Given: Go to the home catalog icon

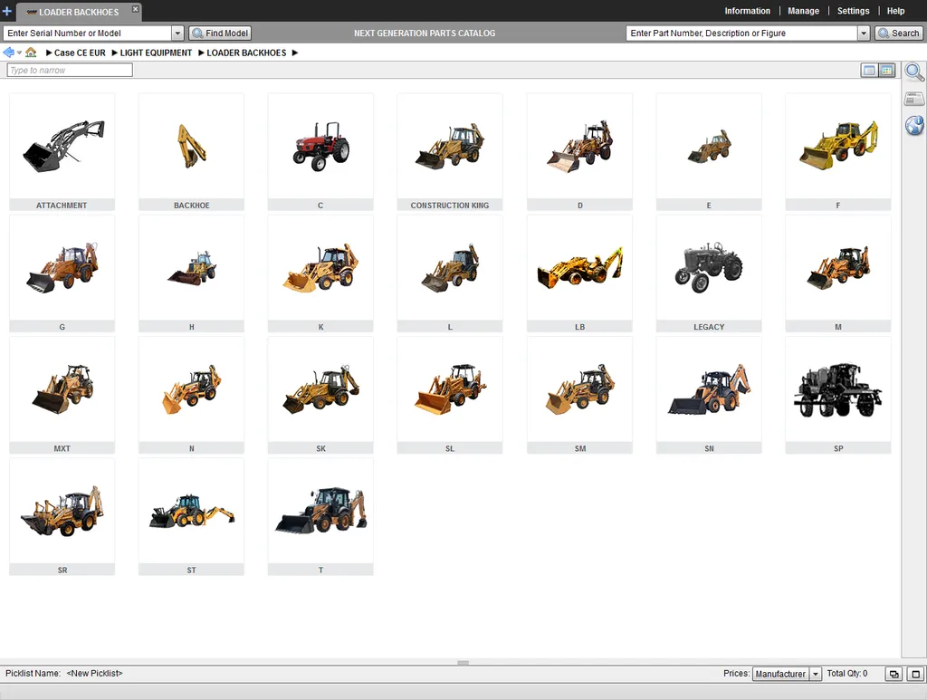Looking at the screenshot, I should click(x=31, y=53).
